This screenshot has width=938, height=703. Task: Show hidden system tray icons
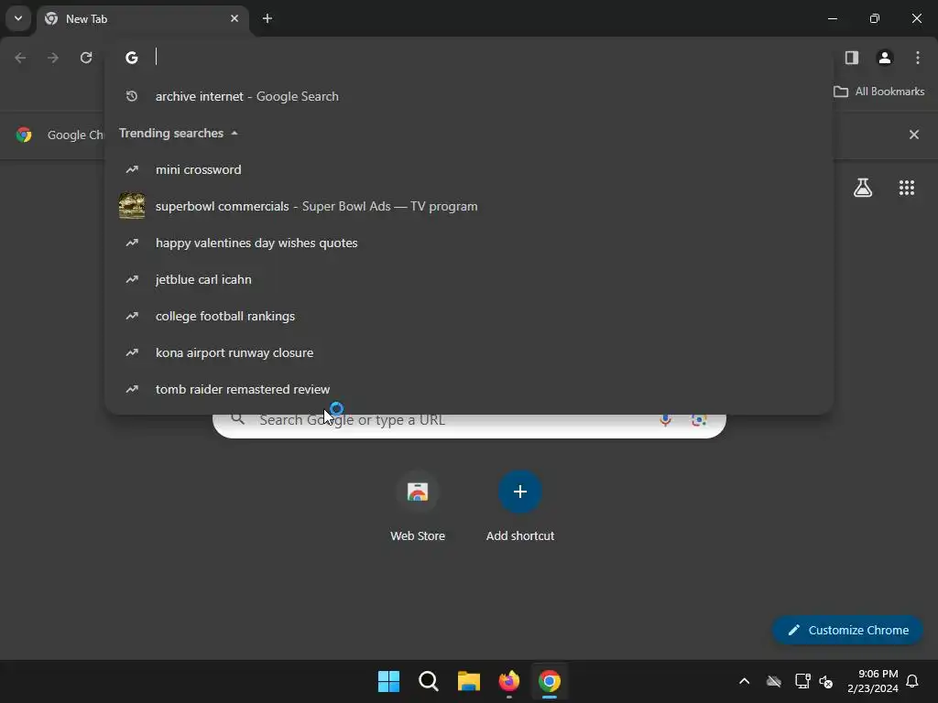[744, 681]
